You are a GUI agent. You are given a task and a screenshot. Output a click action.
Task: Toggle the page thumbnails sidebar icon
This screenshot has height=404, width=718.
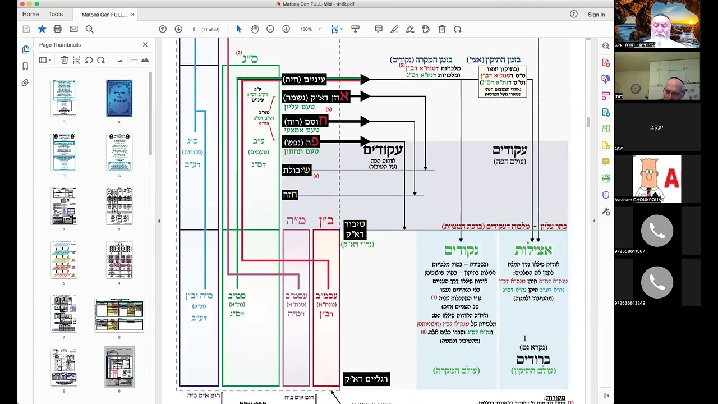pyautogui.click(x=25, y=49)
